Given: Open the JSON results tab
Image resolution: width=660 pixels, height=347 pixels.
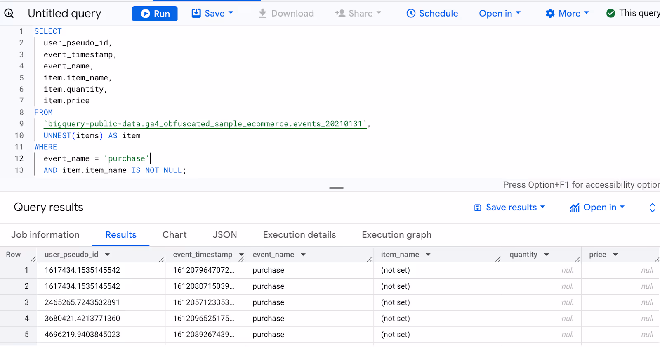Looking at the screenshot, I should 225,235.
